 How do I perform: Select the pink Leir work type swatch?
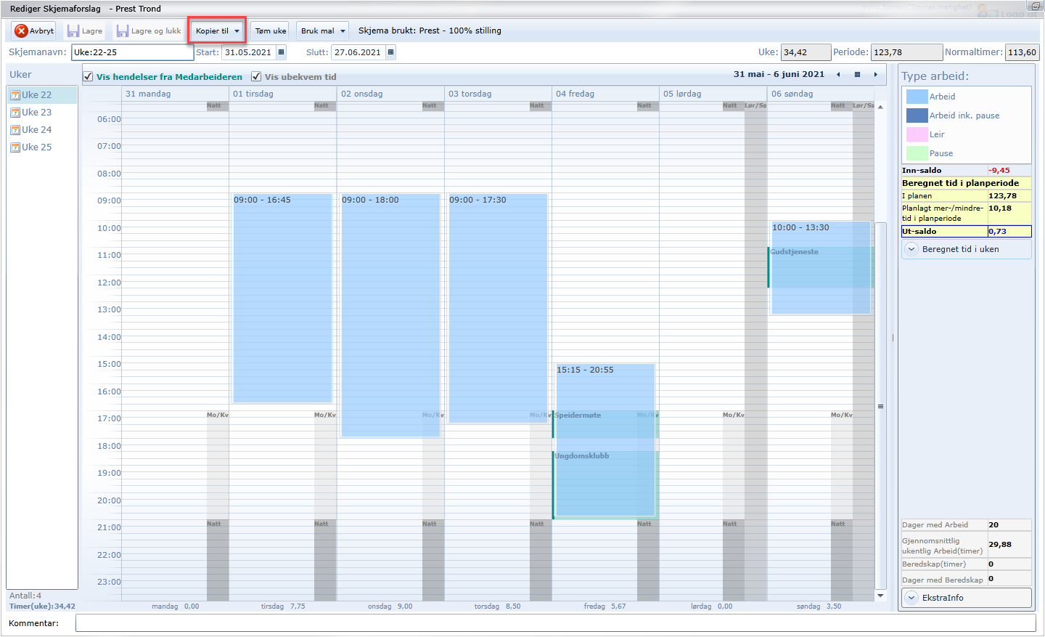(917, 134)
